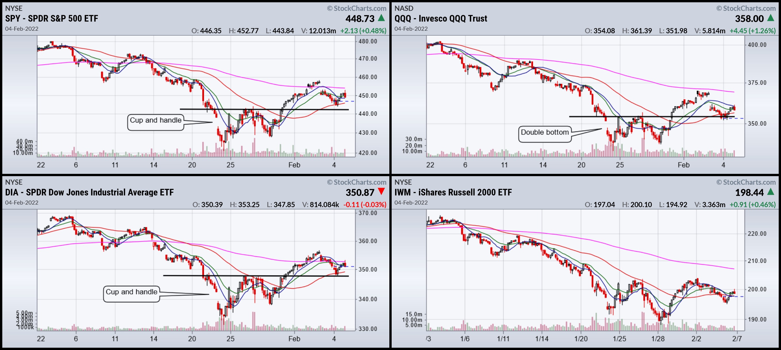Click the IWM change value +0.91 (+0.46%)
Image resolution: width=781 pixels, height=350 pixels.
pyautogui.click(x=753, y=205)
